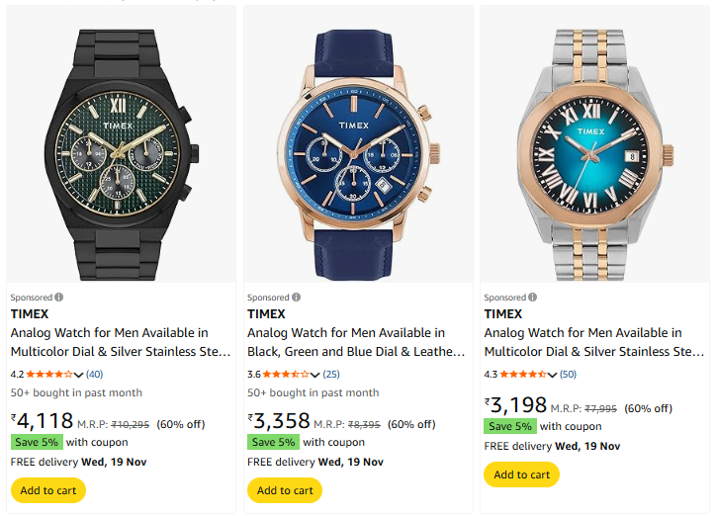Click the 4.2 star rating icons
Screen dimensions: 717x516
pyautogui.click(x=49, y=375)
